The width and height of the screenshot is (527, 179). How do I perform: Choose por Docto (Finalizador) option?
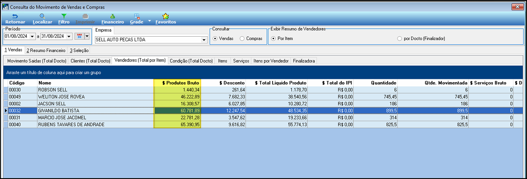[x=399, y=38]
